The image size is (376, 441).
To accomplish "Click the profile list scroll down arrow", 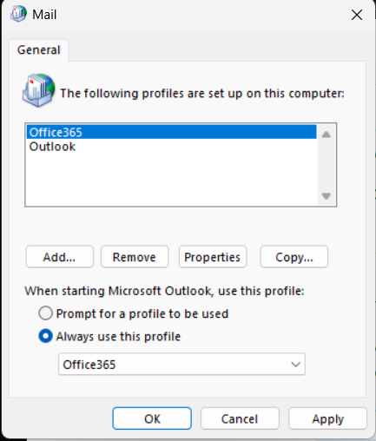I will pyautogui.click(x=327, y=196).
